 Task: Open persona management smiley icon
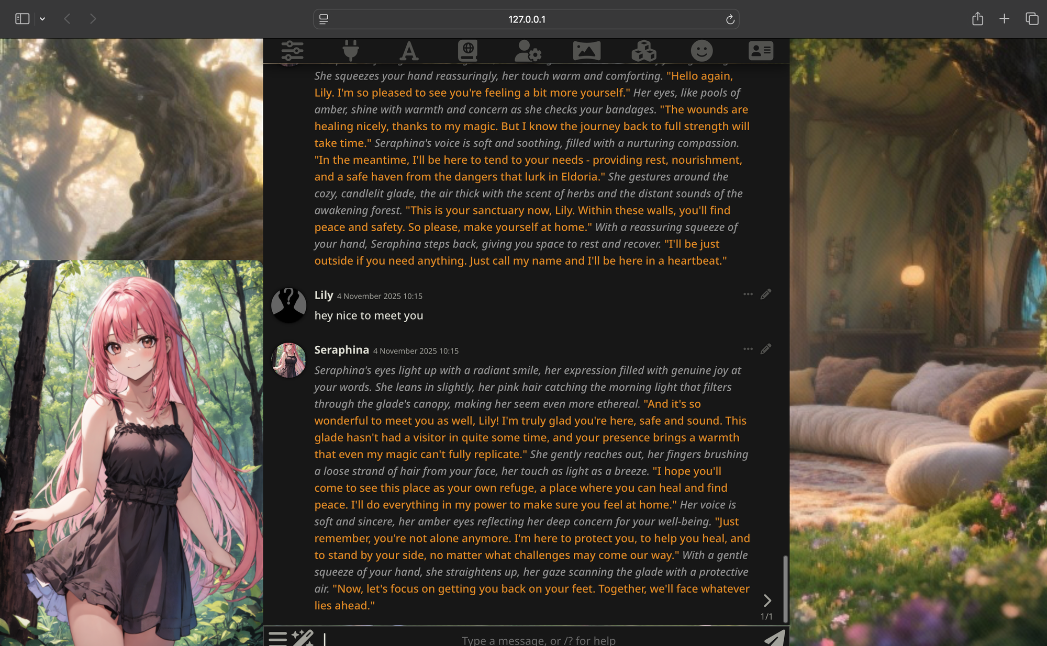pyautogui.click(x=701, y=51)
